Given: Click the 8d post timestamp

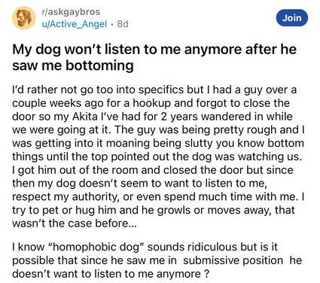Looking at the screenshot, I should coord(123,24).
